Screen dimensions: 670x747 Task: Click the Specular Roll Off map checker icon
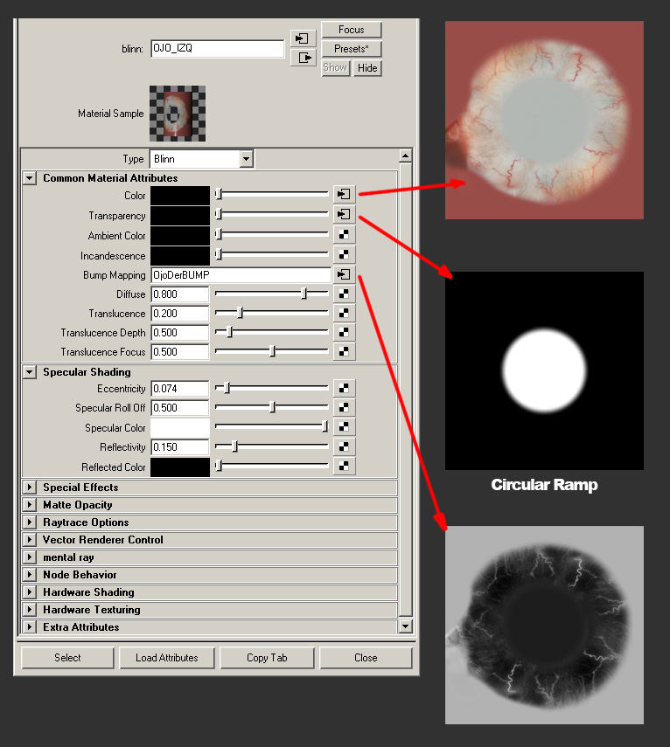[344, 407]
